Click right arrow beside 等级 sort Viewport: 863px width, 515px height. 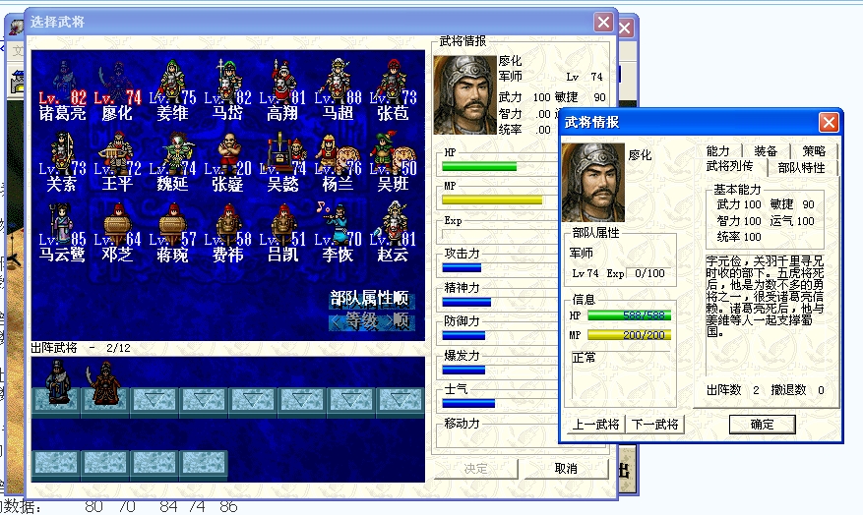click(x=390, y=321)
